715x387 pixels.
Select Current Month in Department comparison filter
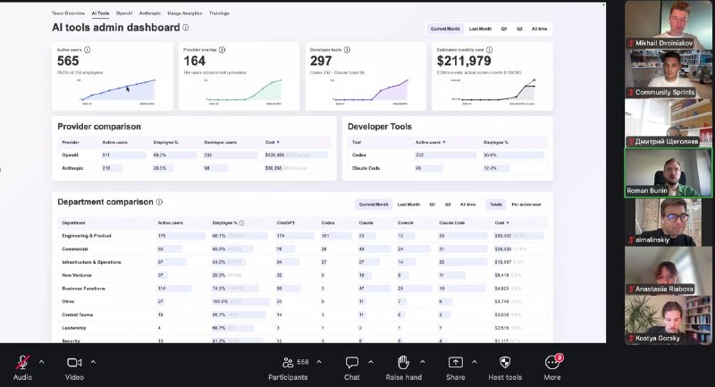click(x=374, y=204)
